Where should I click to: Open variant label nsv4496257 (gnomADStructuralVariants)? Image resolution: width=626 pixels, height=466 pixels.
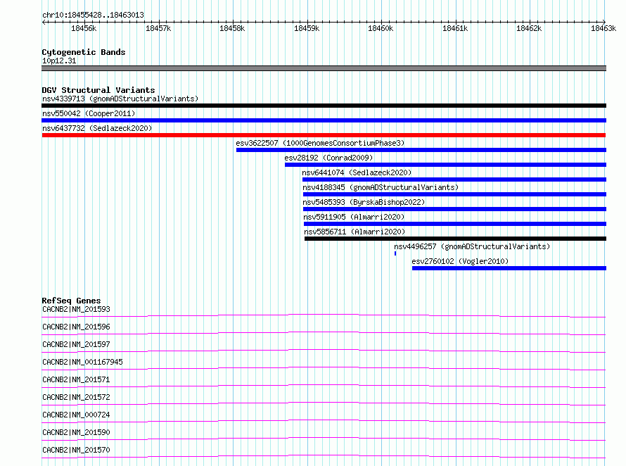(472, 246)
